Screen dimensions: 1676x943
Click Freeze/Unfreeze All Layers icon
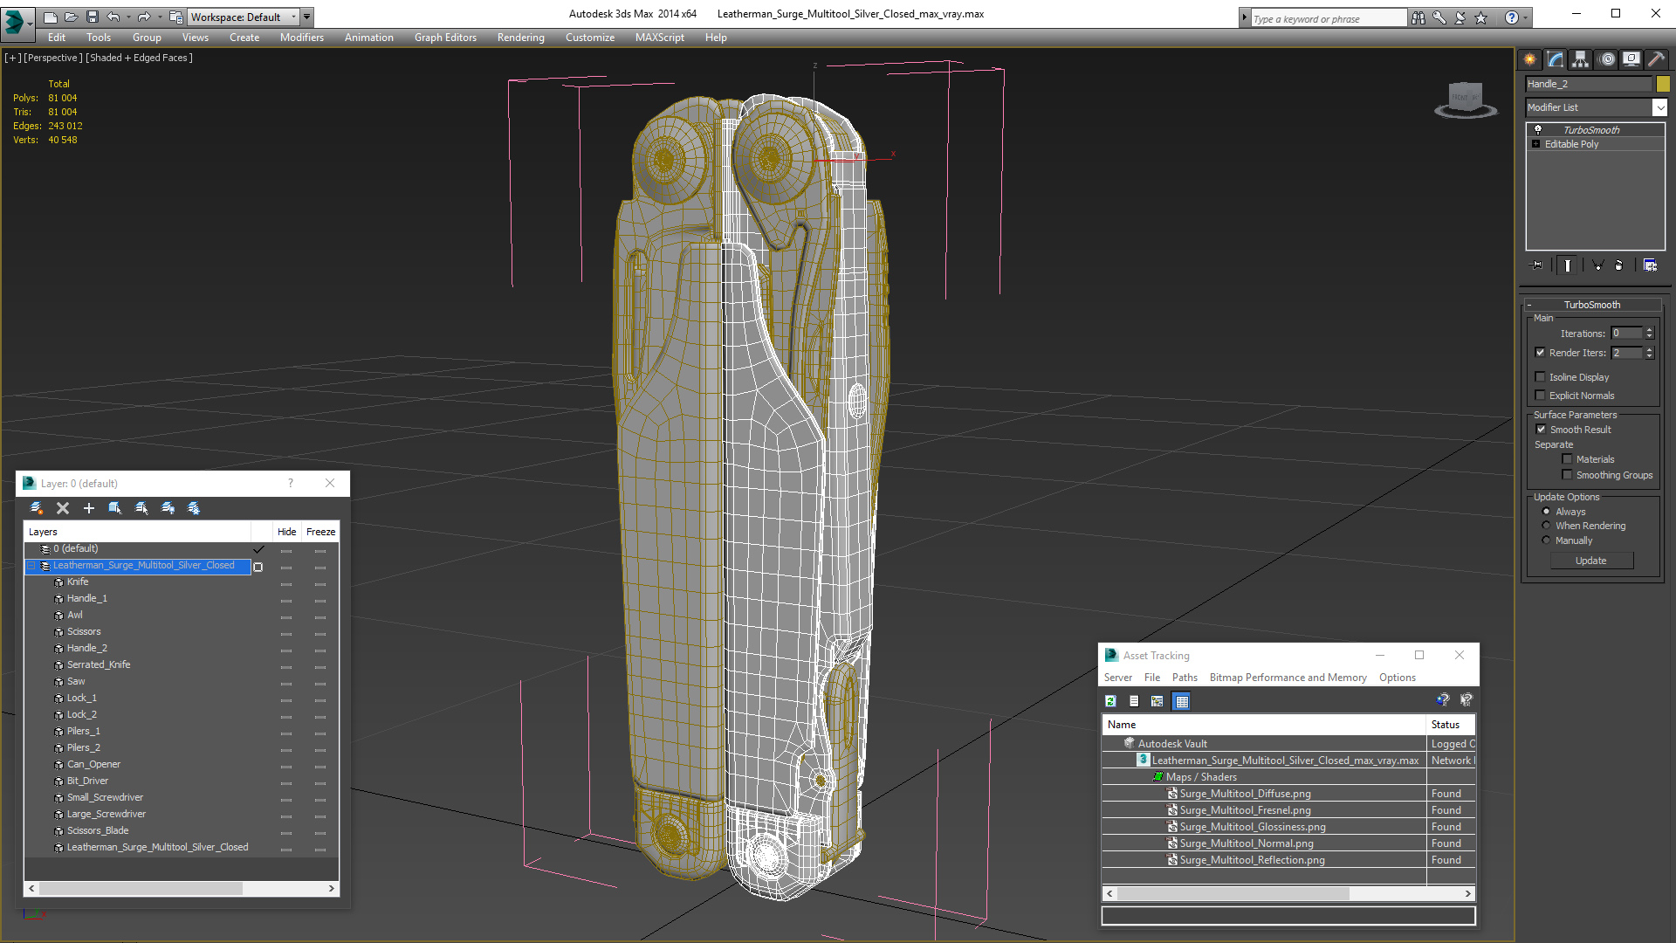pyautogui.click(x=194, y=508)
